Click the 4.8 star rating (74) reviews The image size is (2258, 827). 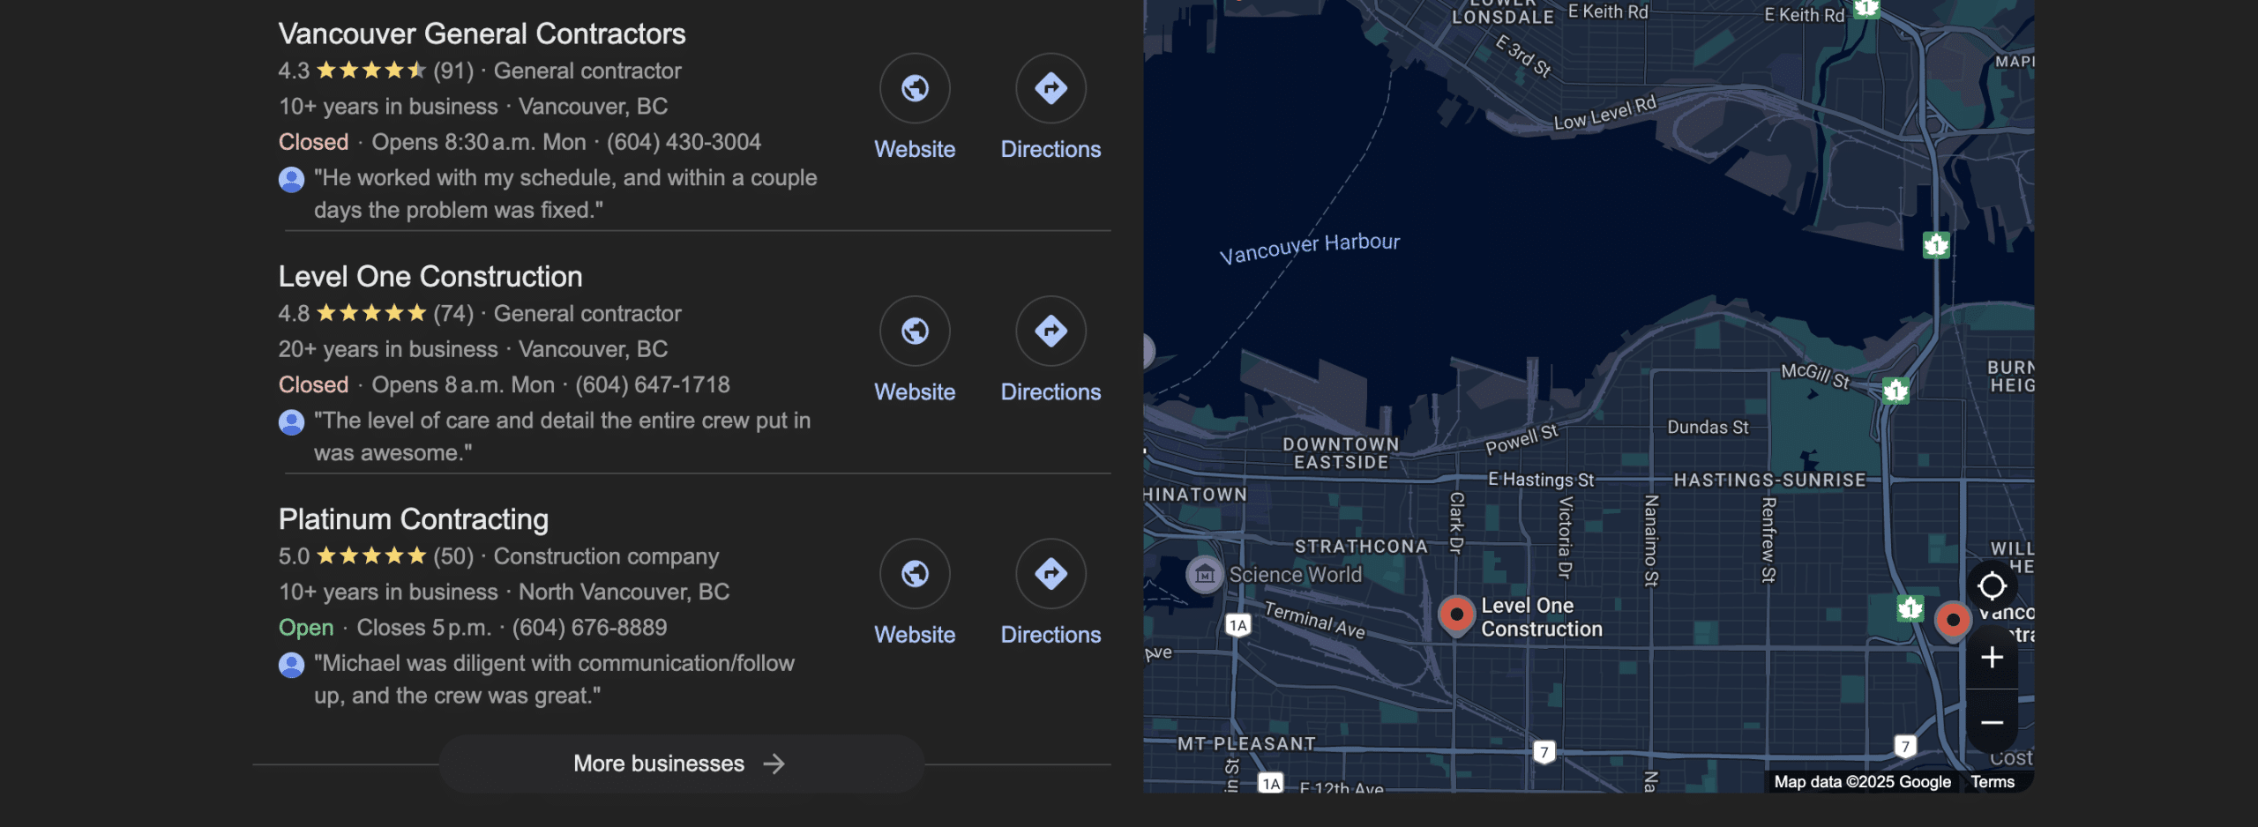tap(376, 313)
